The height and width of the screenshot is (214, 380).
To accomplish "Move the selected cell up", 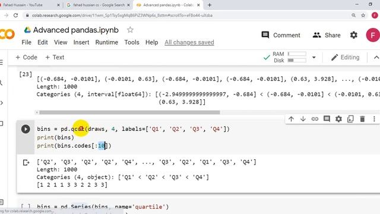I will 291,119.
